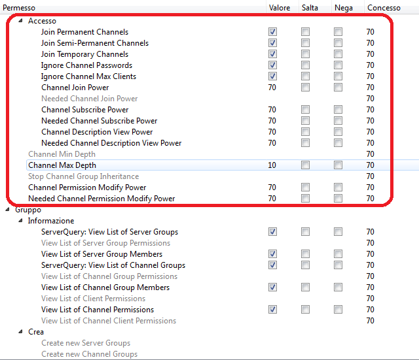Uncheck Valore for View List of Server Group Members
This screenshot has height=360, width=419.
272,254
